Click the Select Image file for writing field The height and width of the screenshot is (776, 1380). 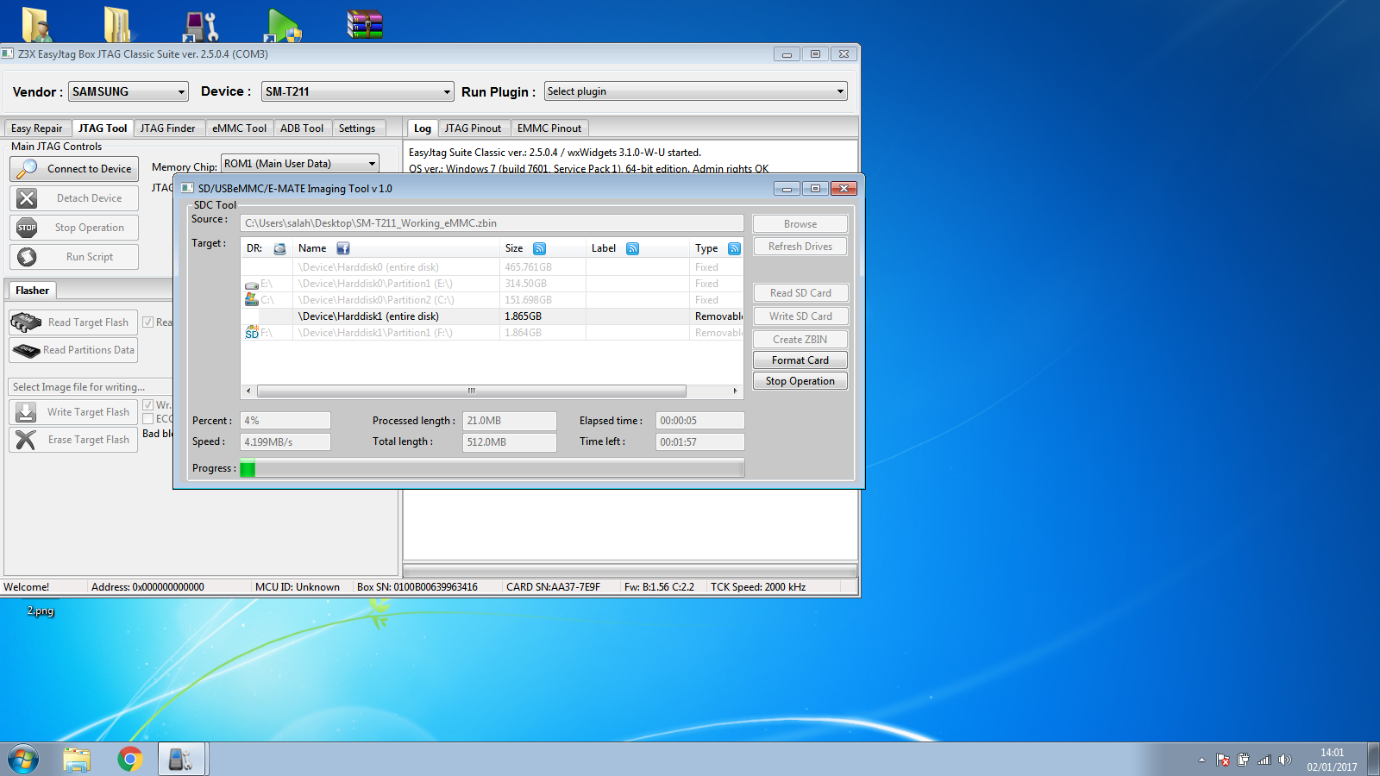pyautogui.click(x=89, y=387)
